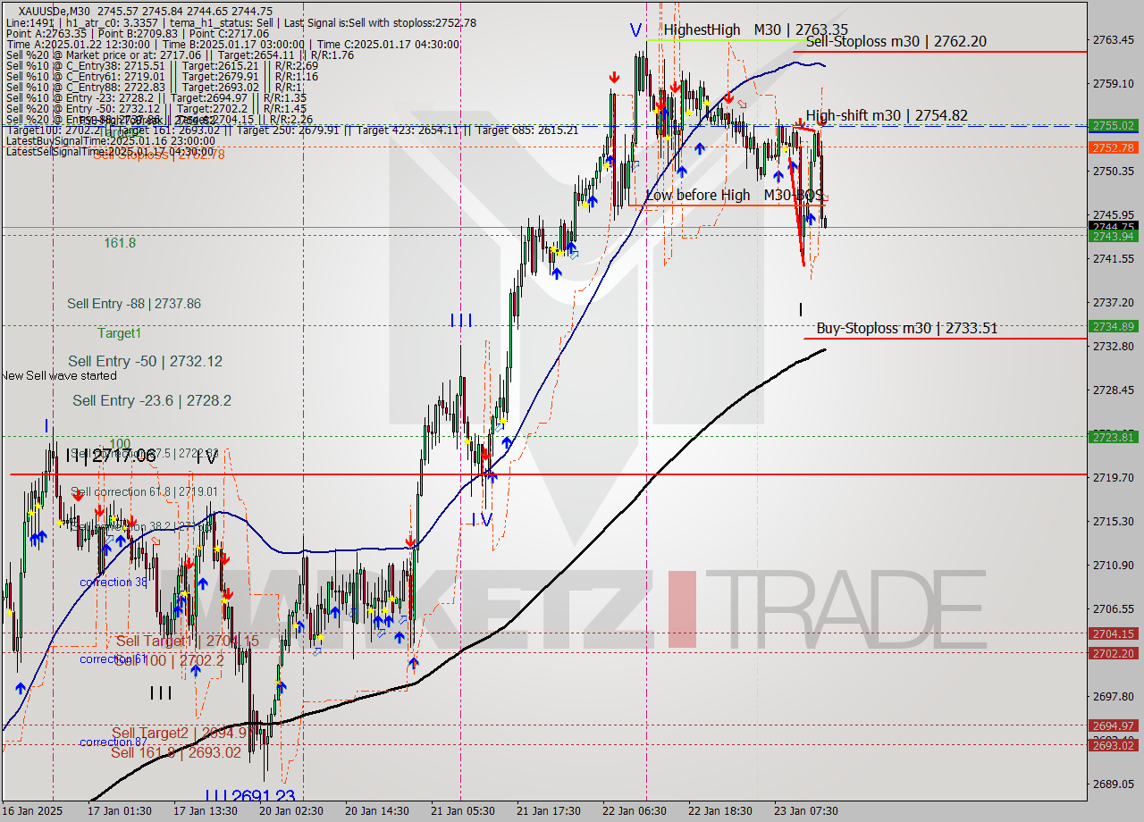The width and height of the screenshot is (1144, 822).
Task: Click the red price tag 2704.15
Action: 1114,633
